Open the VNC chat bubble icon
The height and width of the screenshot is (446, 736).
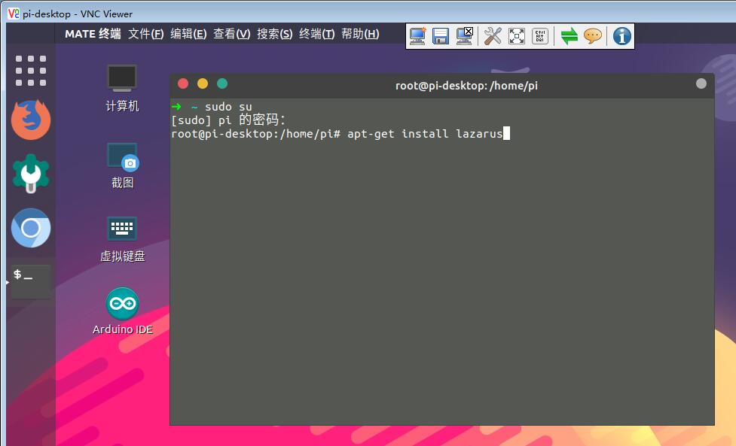(x=593, y=36)
